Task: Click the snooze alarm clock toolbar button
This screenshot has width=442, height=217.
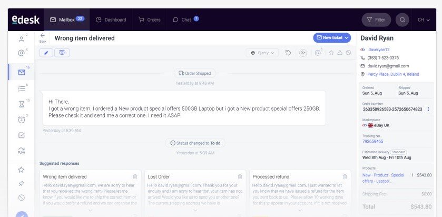Action: click(62, 53)
